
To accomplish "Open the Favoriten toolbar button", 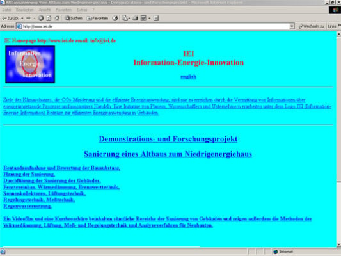I will coord(97,19).
